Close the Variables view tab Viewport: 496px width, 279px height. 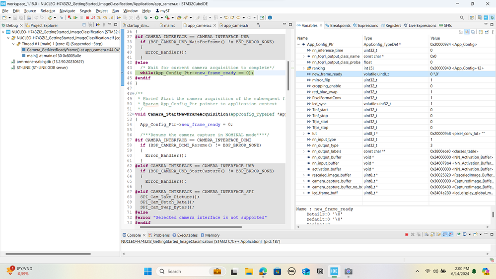(x=321, y=25)
